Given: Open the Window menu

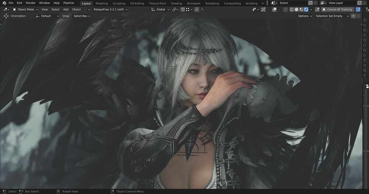Looking at the screenshot, I should pyautogui.click(x=45, y=3).
